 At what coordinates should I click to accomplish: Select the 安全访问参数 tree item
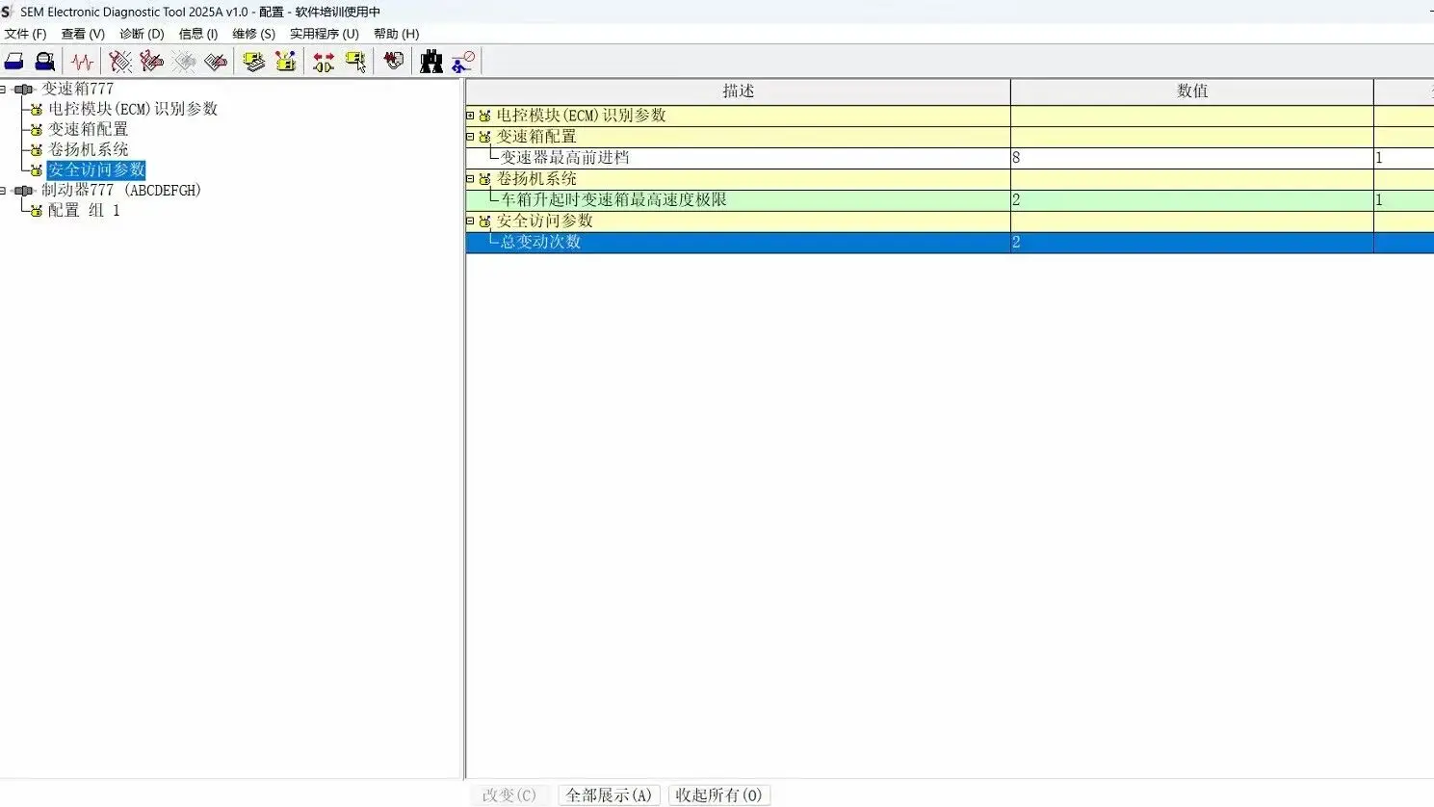click(96, 169)
